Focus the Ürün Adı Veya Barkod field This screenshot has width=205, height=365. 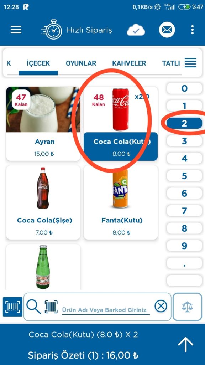click(106, 310)
